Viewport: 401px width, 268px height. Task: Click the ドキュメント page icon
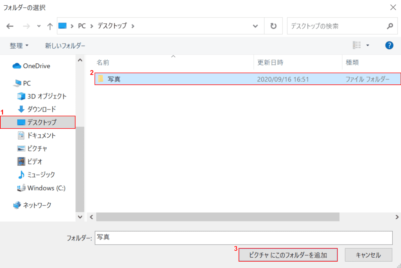(21, 135)
